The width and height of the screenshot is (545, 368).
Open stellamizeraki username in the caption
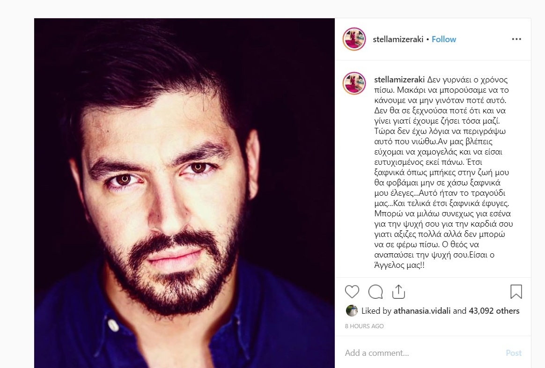click(399, 80)
